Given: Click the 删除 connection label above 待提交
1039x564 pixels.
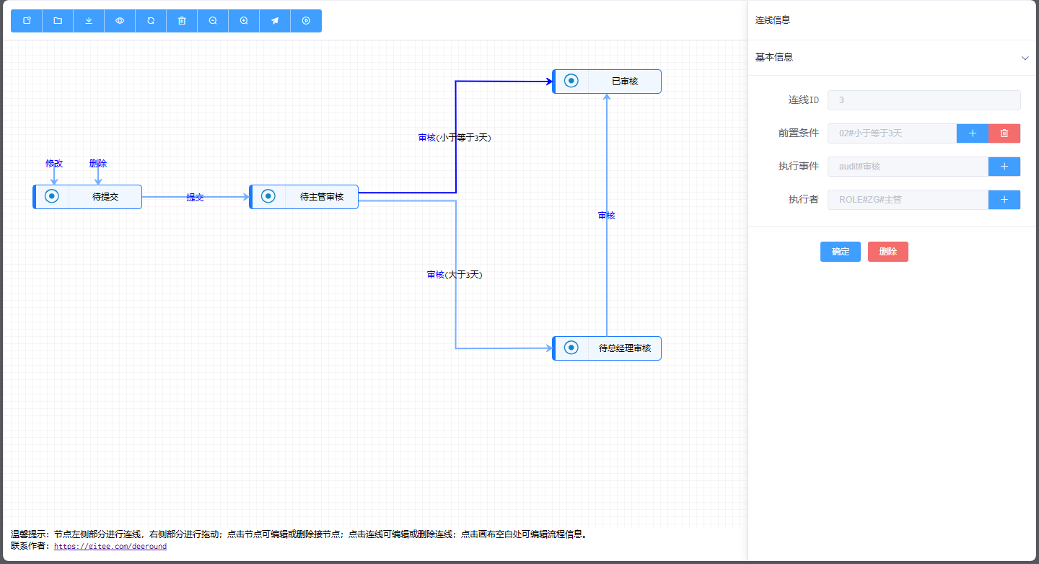Looking at the screenshot, I should tap(98, 164).
